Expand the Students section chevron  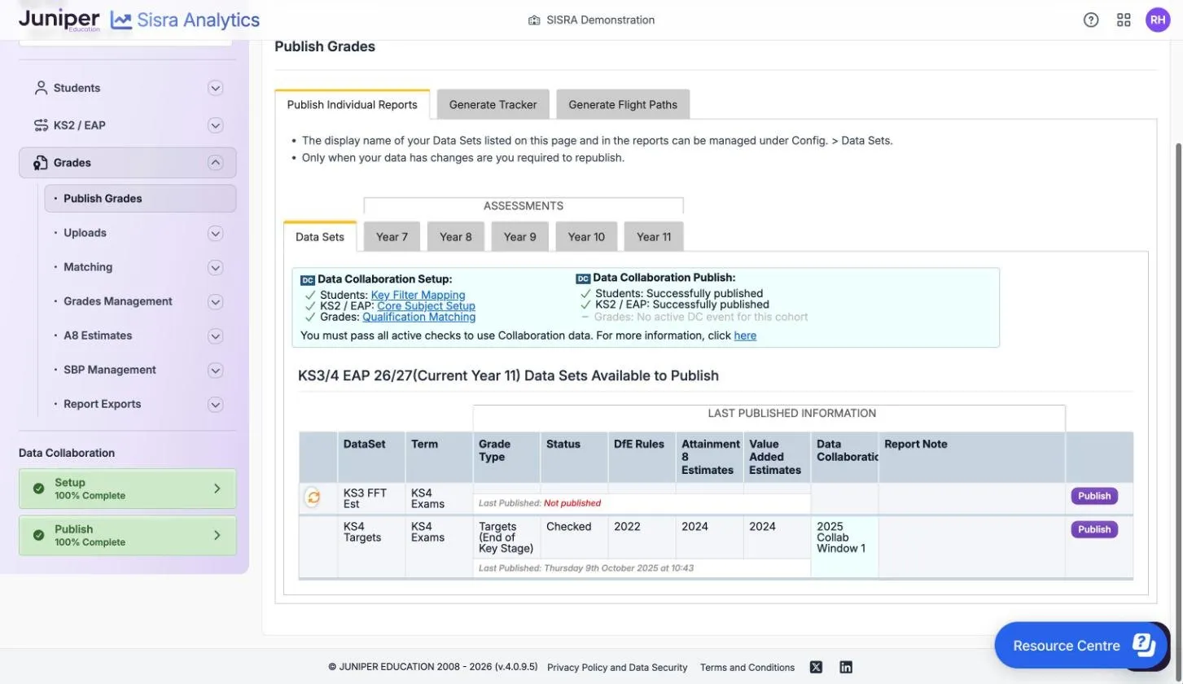click(215, 88)
